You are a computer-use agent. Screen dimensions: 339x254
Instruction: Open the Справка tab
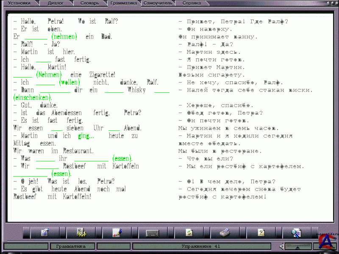pyautogui.click(x=192, y=3)
